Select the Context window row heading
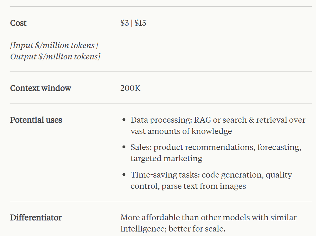316x236 pixels. click(x=41, y=88)
